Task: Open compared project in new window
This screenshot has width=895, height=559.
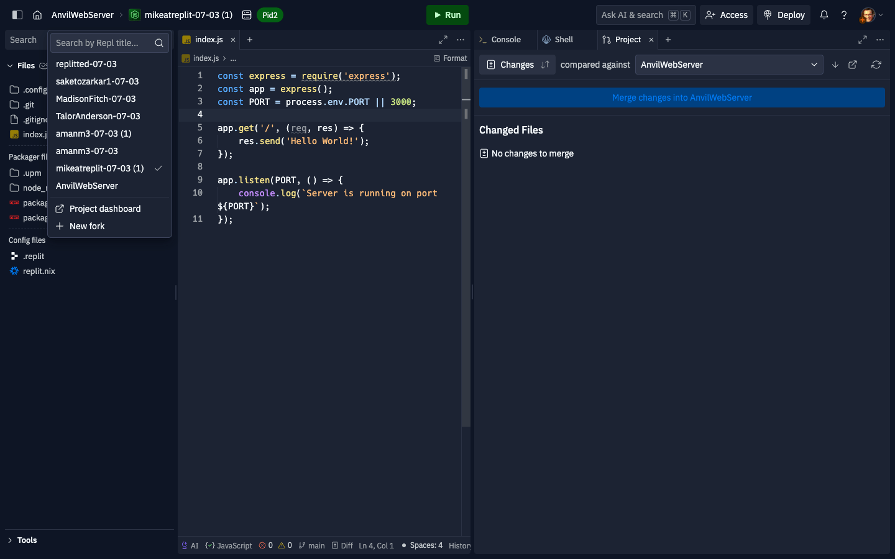Action: pos(853,65)
